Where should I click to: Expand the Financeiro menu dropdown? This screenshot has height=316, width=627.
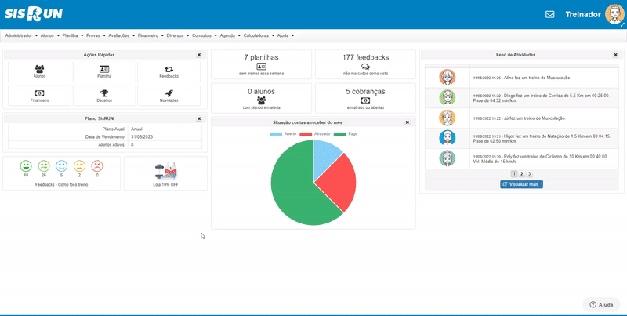coord(150,35)
